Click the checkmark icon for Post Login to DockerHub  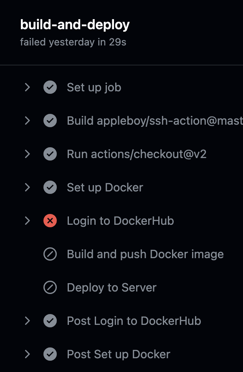click(50, 321)
